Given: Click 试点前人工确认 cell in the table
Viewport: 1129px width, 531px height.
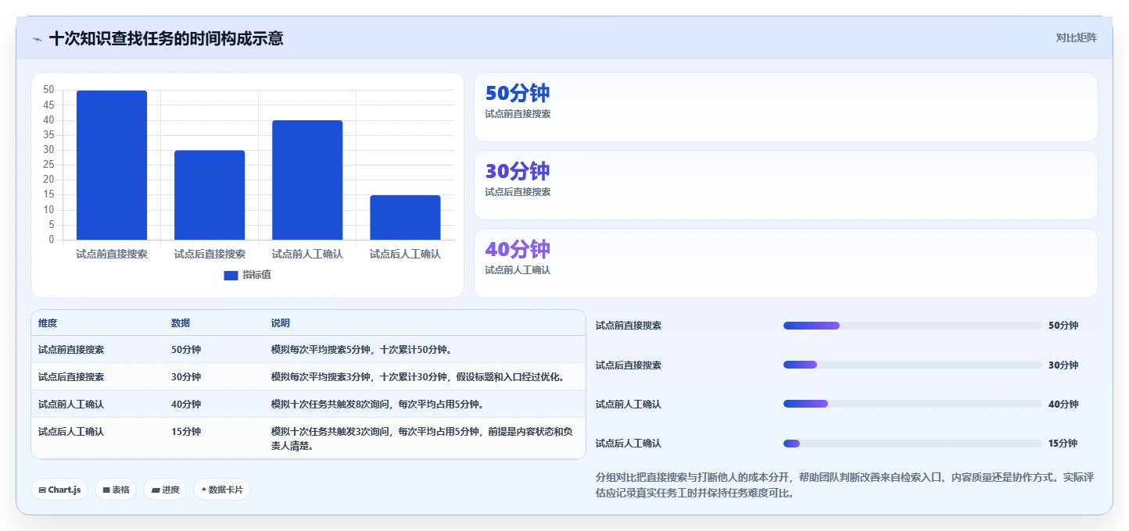Looking at the screenshot, I should pos(71,404).
